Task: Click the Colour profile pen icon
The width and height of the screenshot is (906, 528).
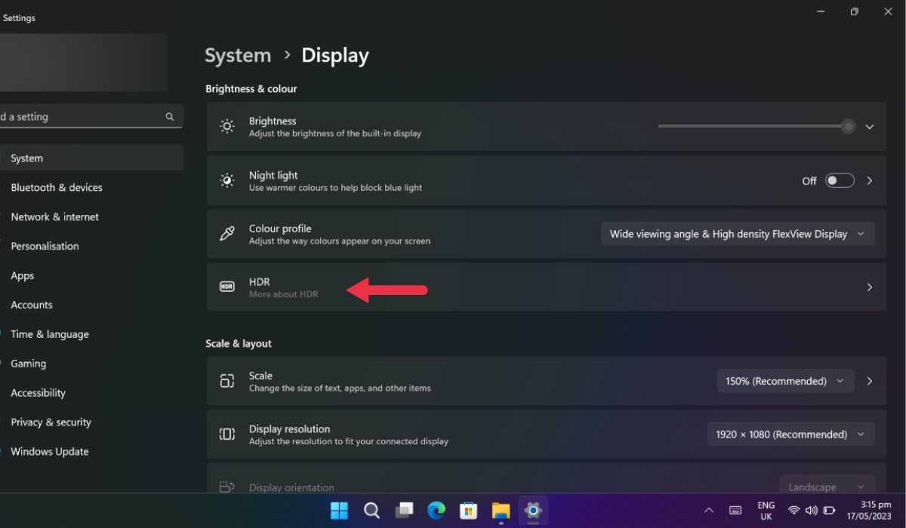Action: (226, 234)
